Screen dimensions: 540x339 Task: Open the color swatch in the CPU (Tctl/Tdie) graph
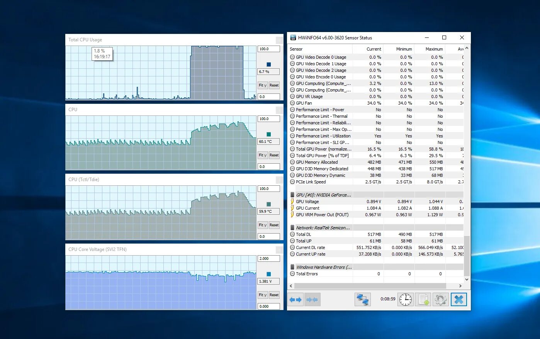tap(269, 204)
